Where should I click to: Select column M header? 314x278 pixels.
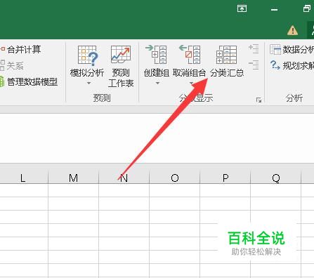tap(73, 178)
